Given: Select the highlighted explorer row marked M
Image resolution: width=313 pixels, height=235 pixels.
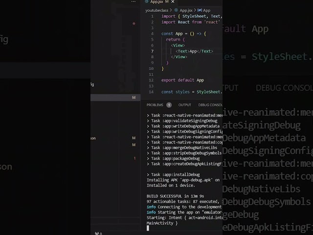Looking at the screenshot, I should (x=115, y=97).
